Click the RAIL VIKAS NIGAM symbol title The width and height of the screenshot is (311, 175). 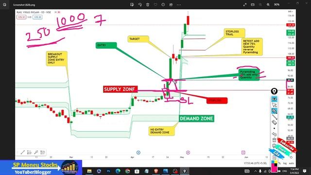pos(34,12)
